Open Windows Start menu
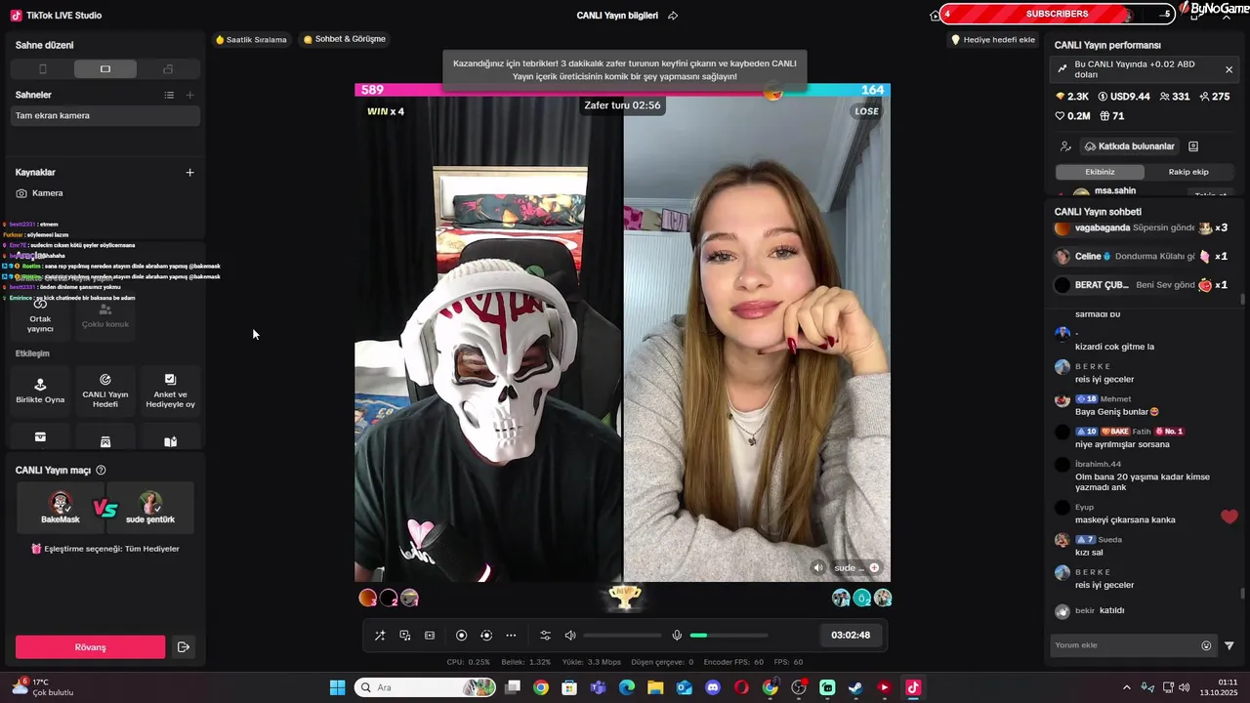The width and height of the screenshot is (1250, 703). pyautogui.click(x=337, y=687)
